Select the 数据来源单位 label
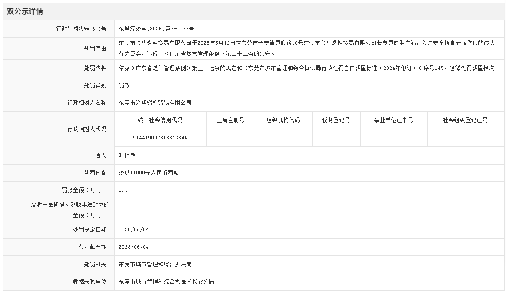This screenshot has width=506, height=294. [x=90, y=282]
